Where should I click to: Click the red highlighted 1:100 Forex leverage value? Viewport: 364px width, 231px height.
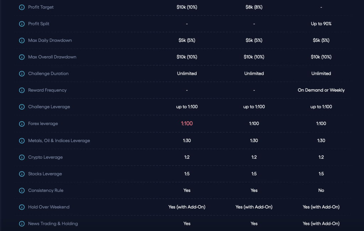[187, 124]
